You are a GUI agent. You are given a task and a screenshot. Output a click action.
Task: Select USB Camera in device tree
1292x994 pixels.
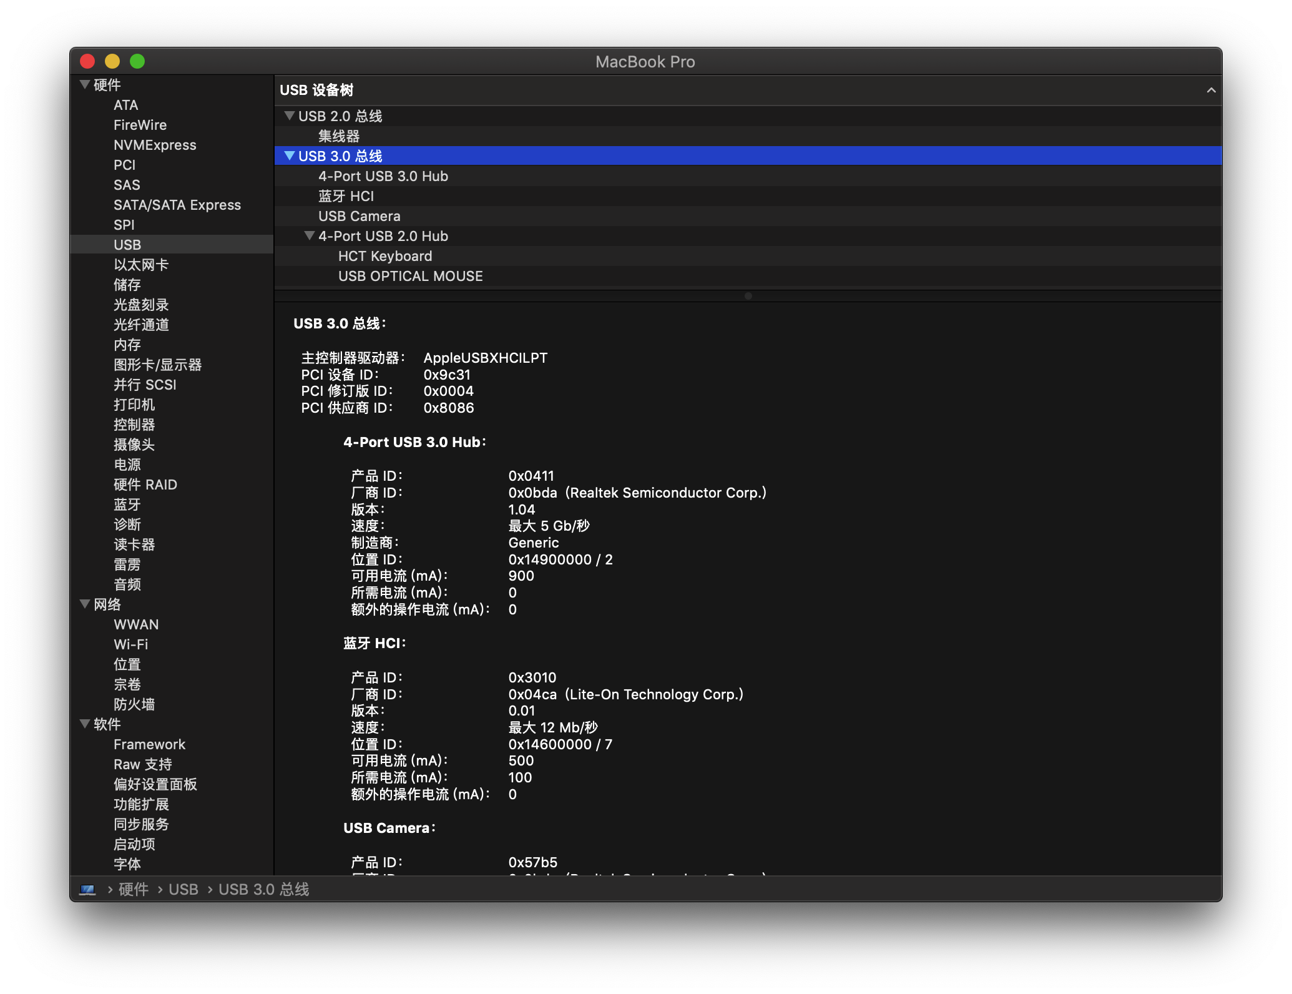[x=359, y=216]
